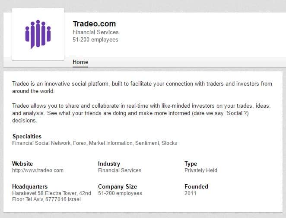Click the Headquarters label
The width and height of the screenshot is (286, 218).
tap(30, 186)
